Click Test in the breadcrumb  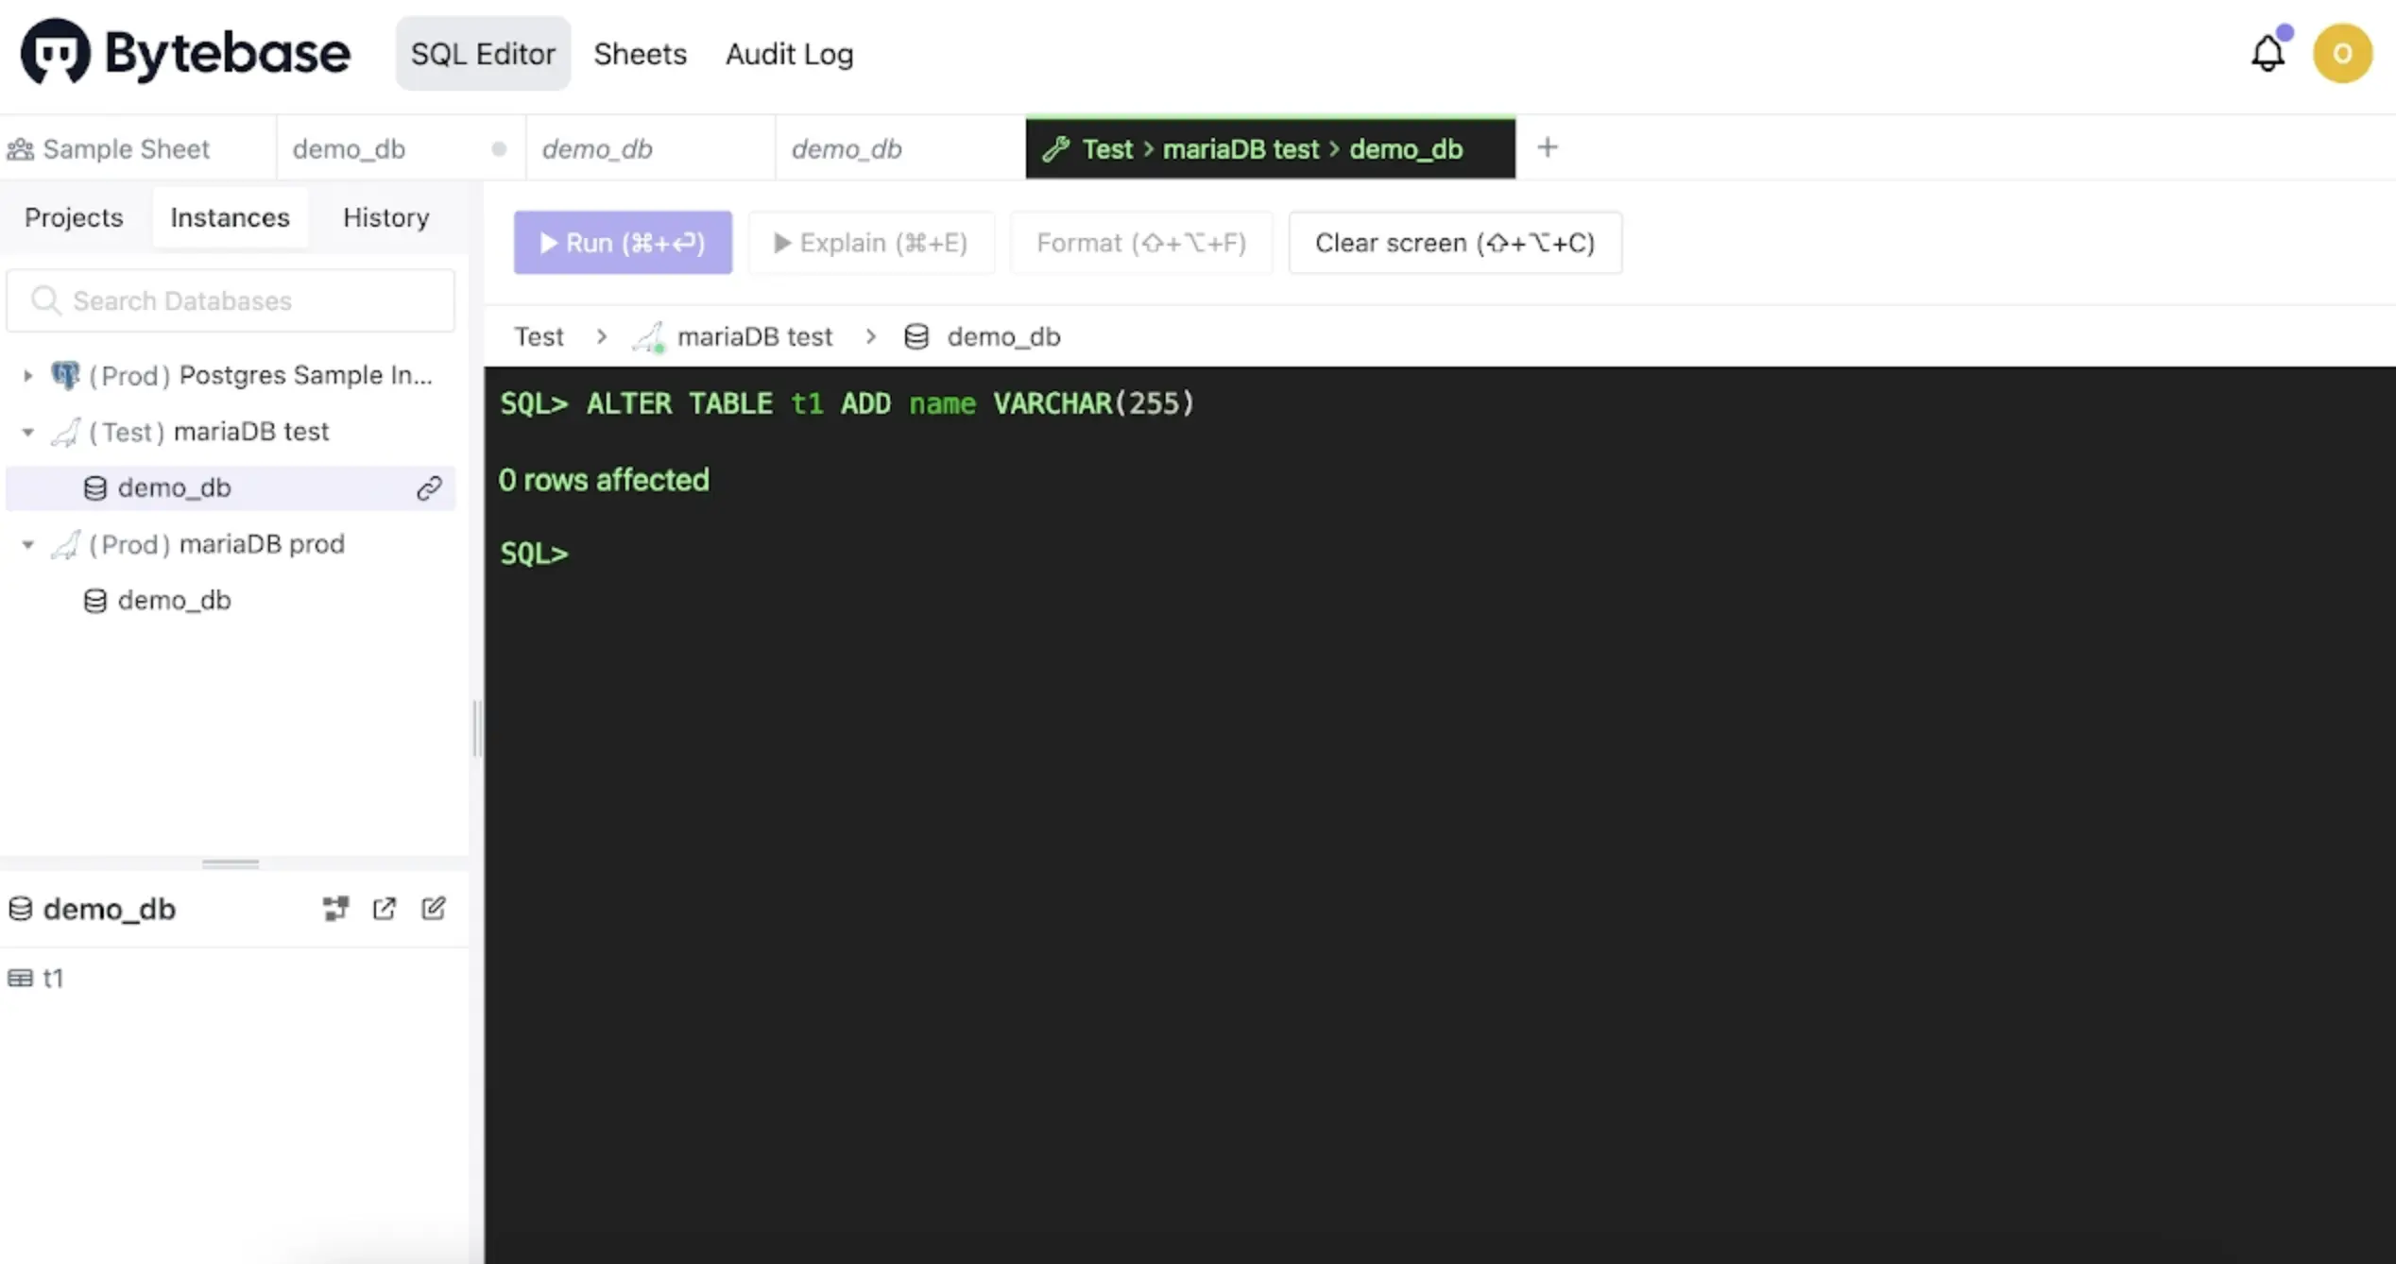click(539, 336)
